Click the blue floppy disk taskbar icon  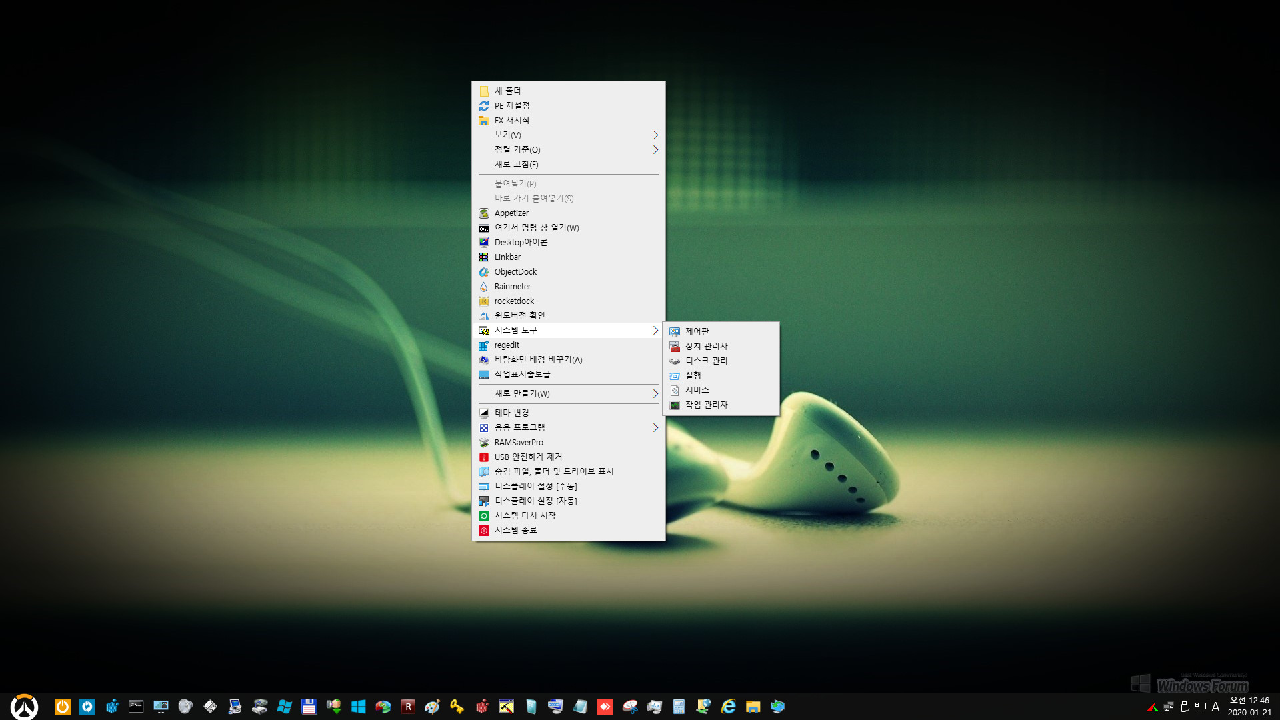(309, 707)
